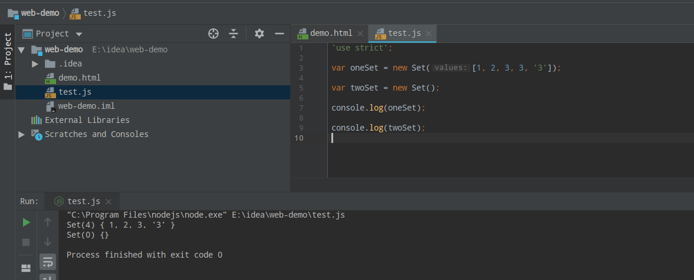Switch to the demo.html editor tab
This screenshot has width=694, height=280.
[x=331, y=33]
